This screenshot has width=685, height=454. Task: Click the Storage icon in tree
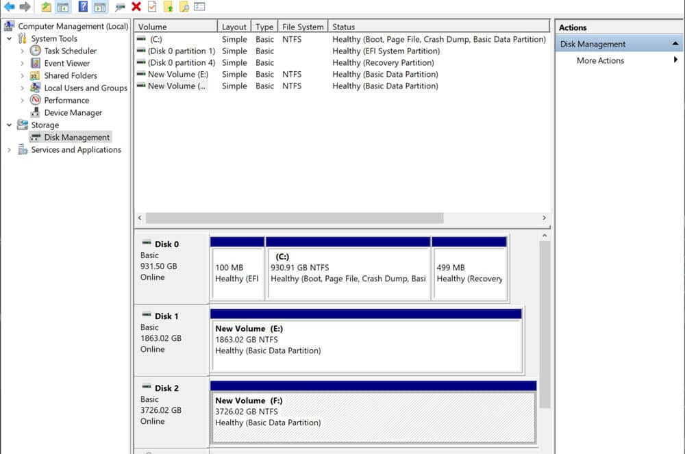(x=23, y=125)
